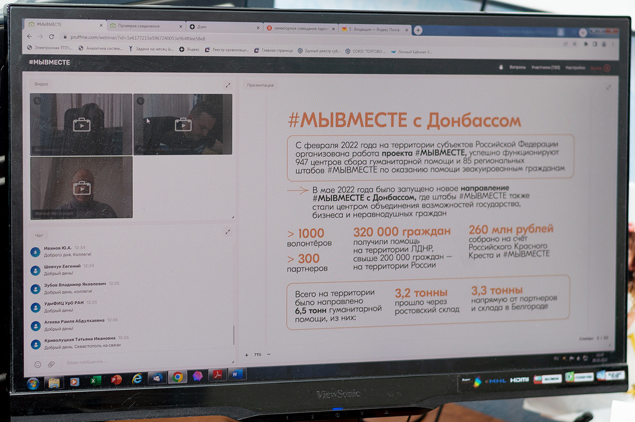Open PowerPoint from the taskbar
Viewport: 635px width, 422px height.
(x=116, y=380)
